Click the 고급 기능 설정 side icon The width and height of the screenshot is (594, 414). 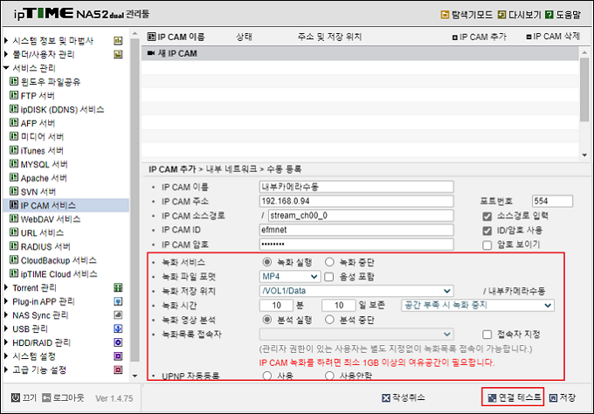pos(118,369)
